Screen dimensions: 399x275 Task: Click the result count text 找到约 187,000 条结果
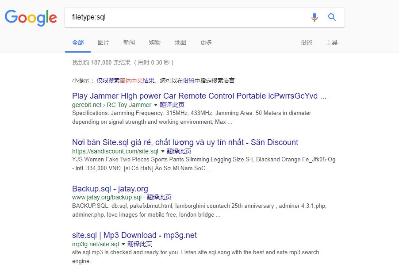(101, 63)
